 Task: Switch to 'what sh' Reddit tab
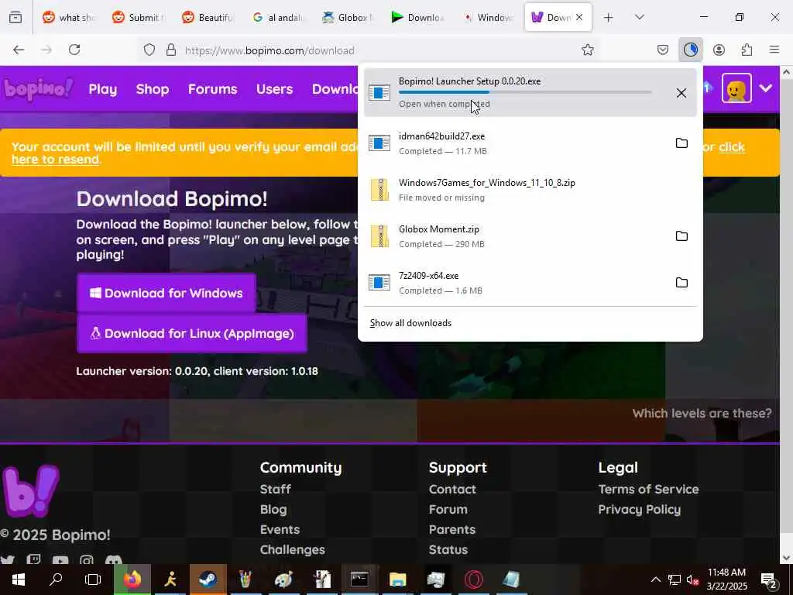[x=69, y=18]
